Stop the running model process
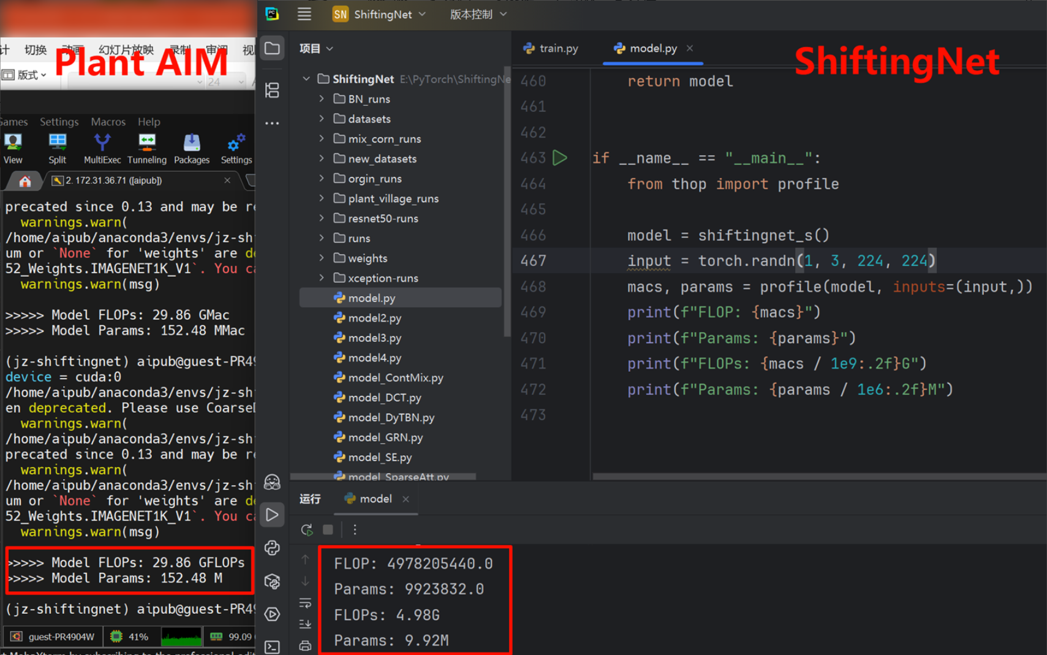This screenshot has height=655, width=1047. click(328, 529)
